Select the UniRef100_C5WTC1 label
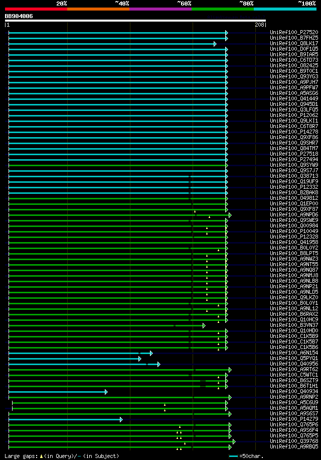This screenshot has height=460, width=321. (x=294, y=375)
